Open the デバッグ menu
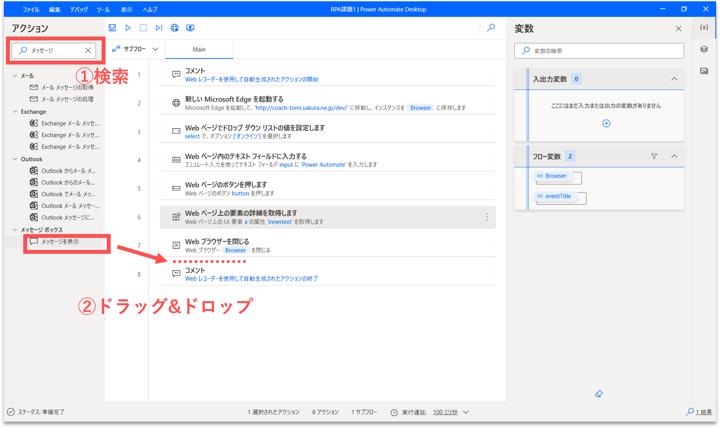 [x=79, y=9]
